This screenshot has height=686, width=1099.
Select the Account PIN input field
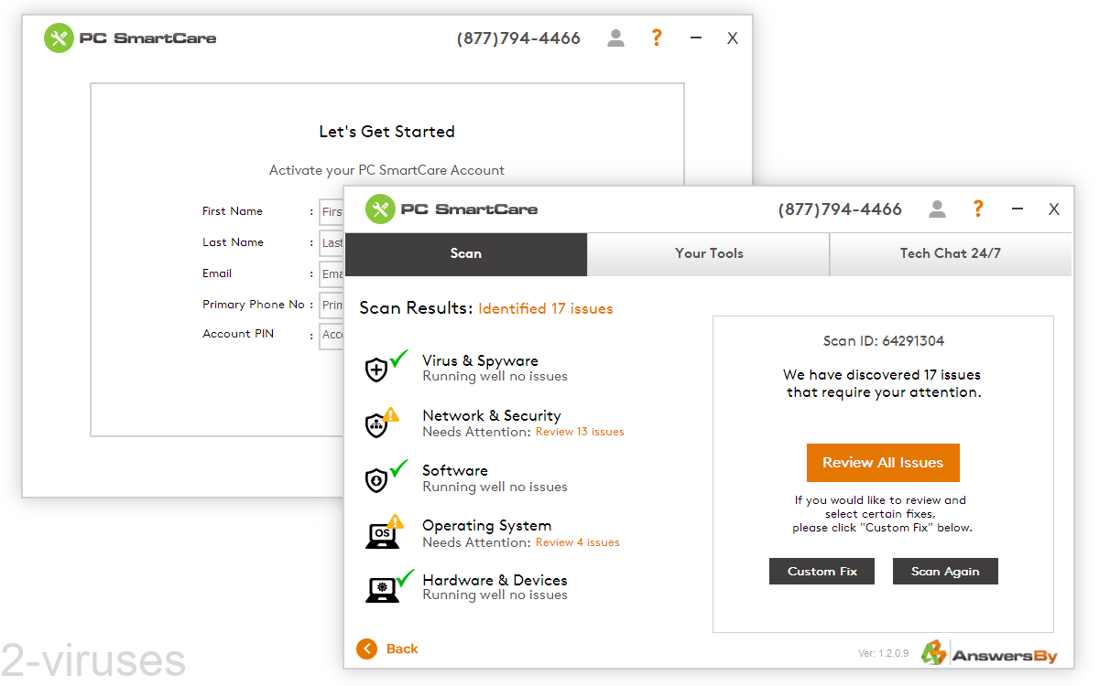point(333,335)
